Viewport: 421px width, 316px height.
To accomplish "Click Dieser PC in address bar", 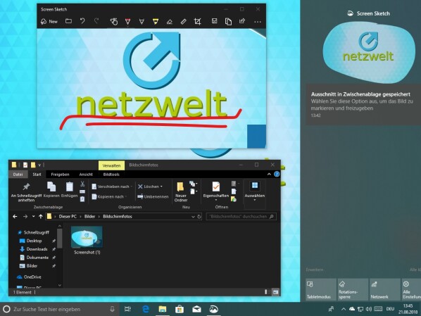I will tap(68, 216).
